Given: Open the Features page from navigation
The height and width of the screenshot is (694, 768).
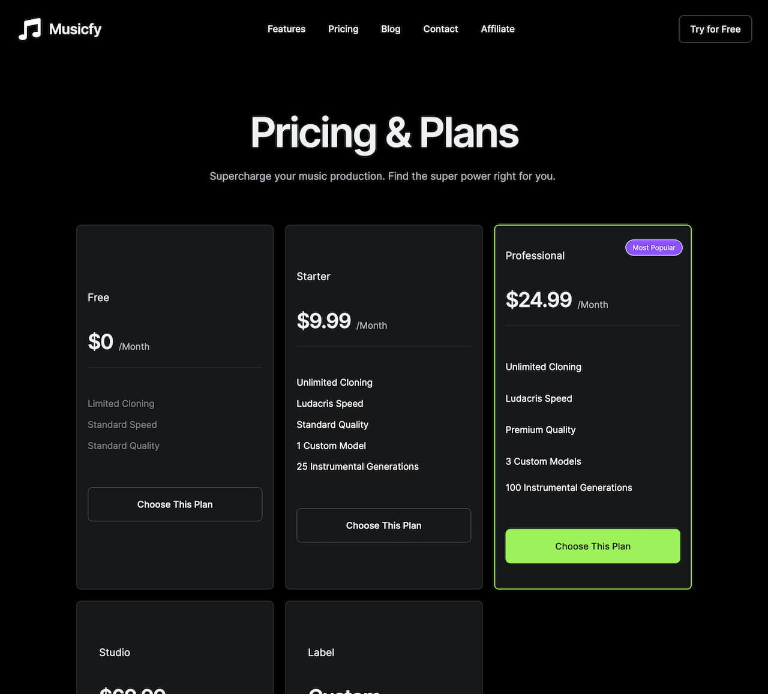Looking at the screenshot, I should pos(286,29).
